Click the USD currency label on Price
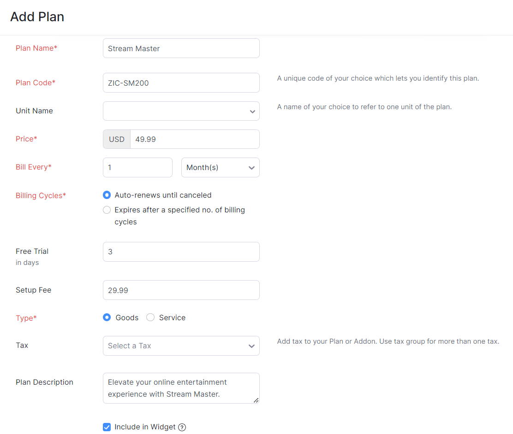Screen dimensions: 513x434 click(x=116, y=139)
